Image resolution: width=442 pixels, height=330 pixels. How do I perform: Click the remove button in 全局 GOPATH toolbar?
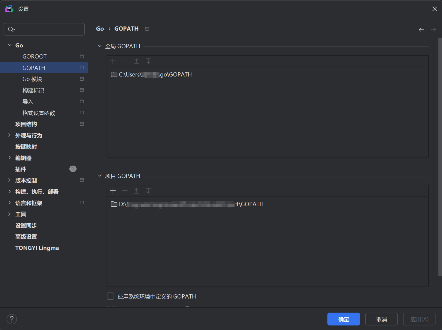click(125, 61)
